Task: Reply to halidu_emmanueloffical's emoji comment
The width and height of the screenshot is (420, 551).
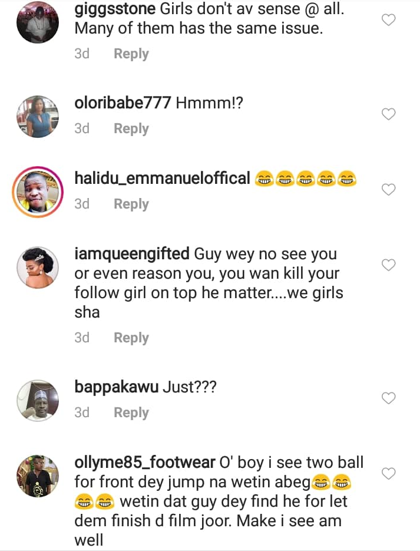Action: pos(131,204)
